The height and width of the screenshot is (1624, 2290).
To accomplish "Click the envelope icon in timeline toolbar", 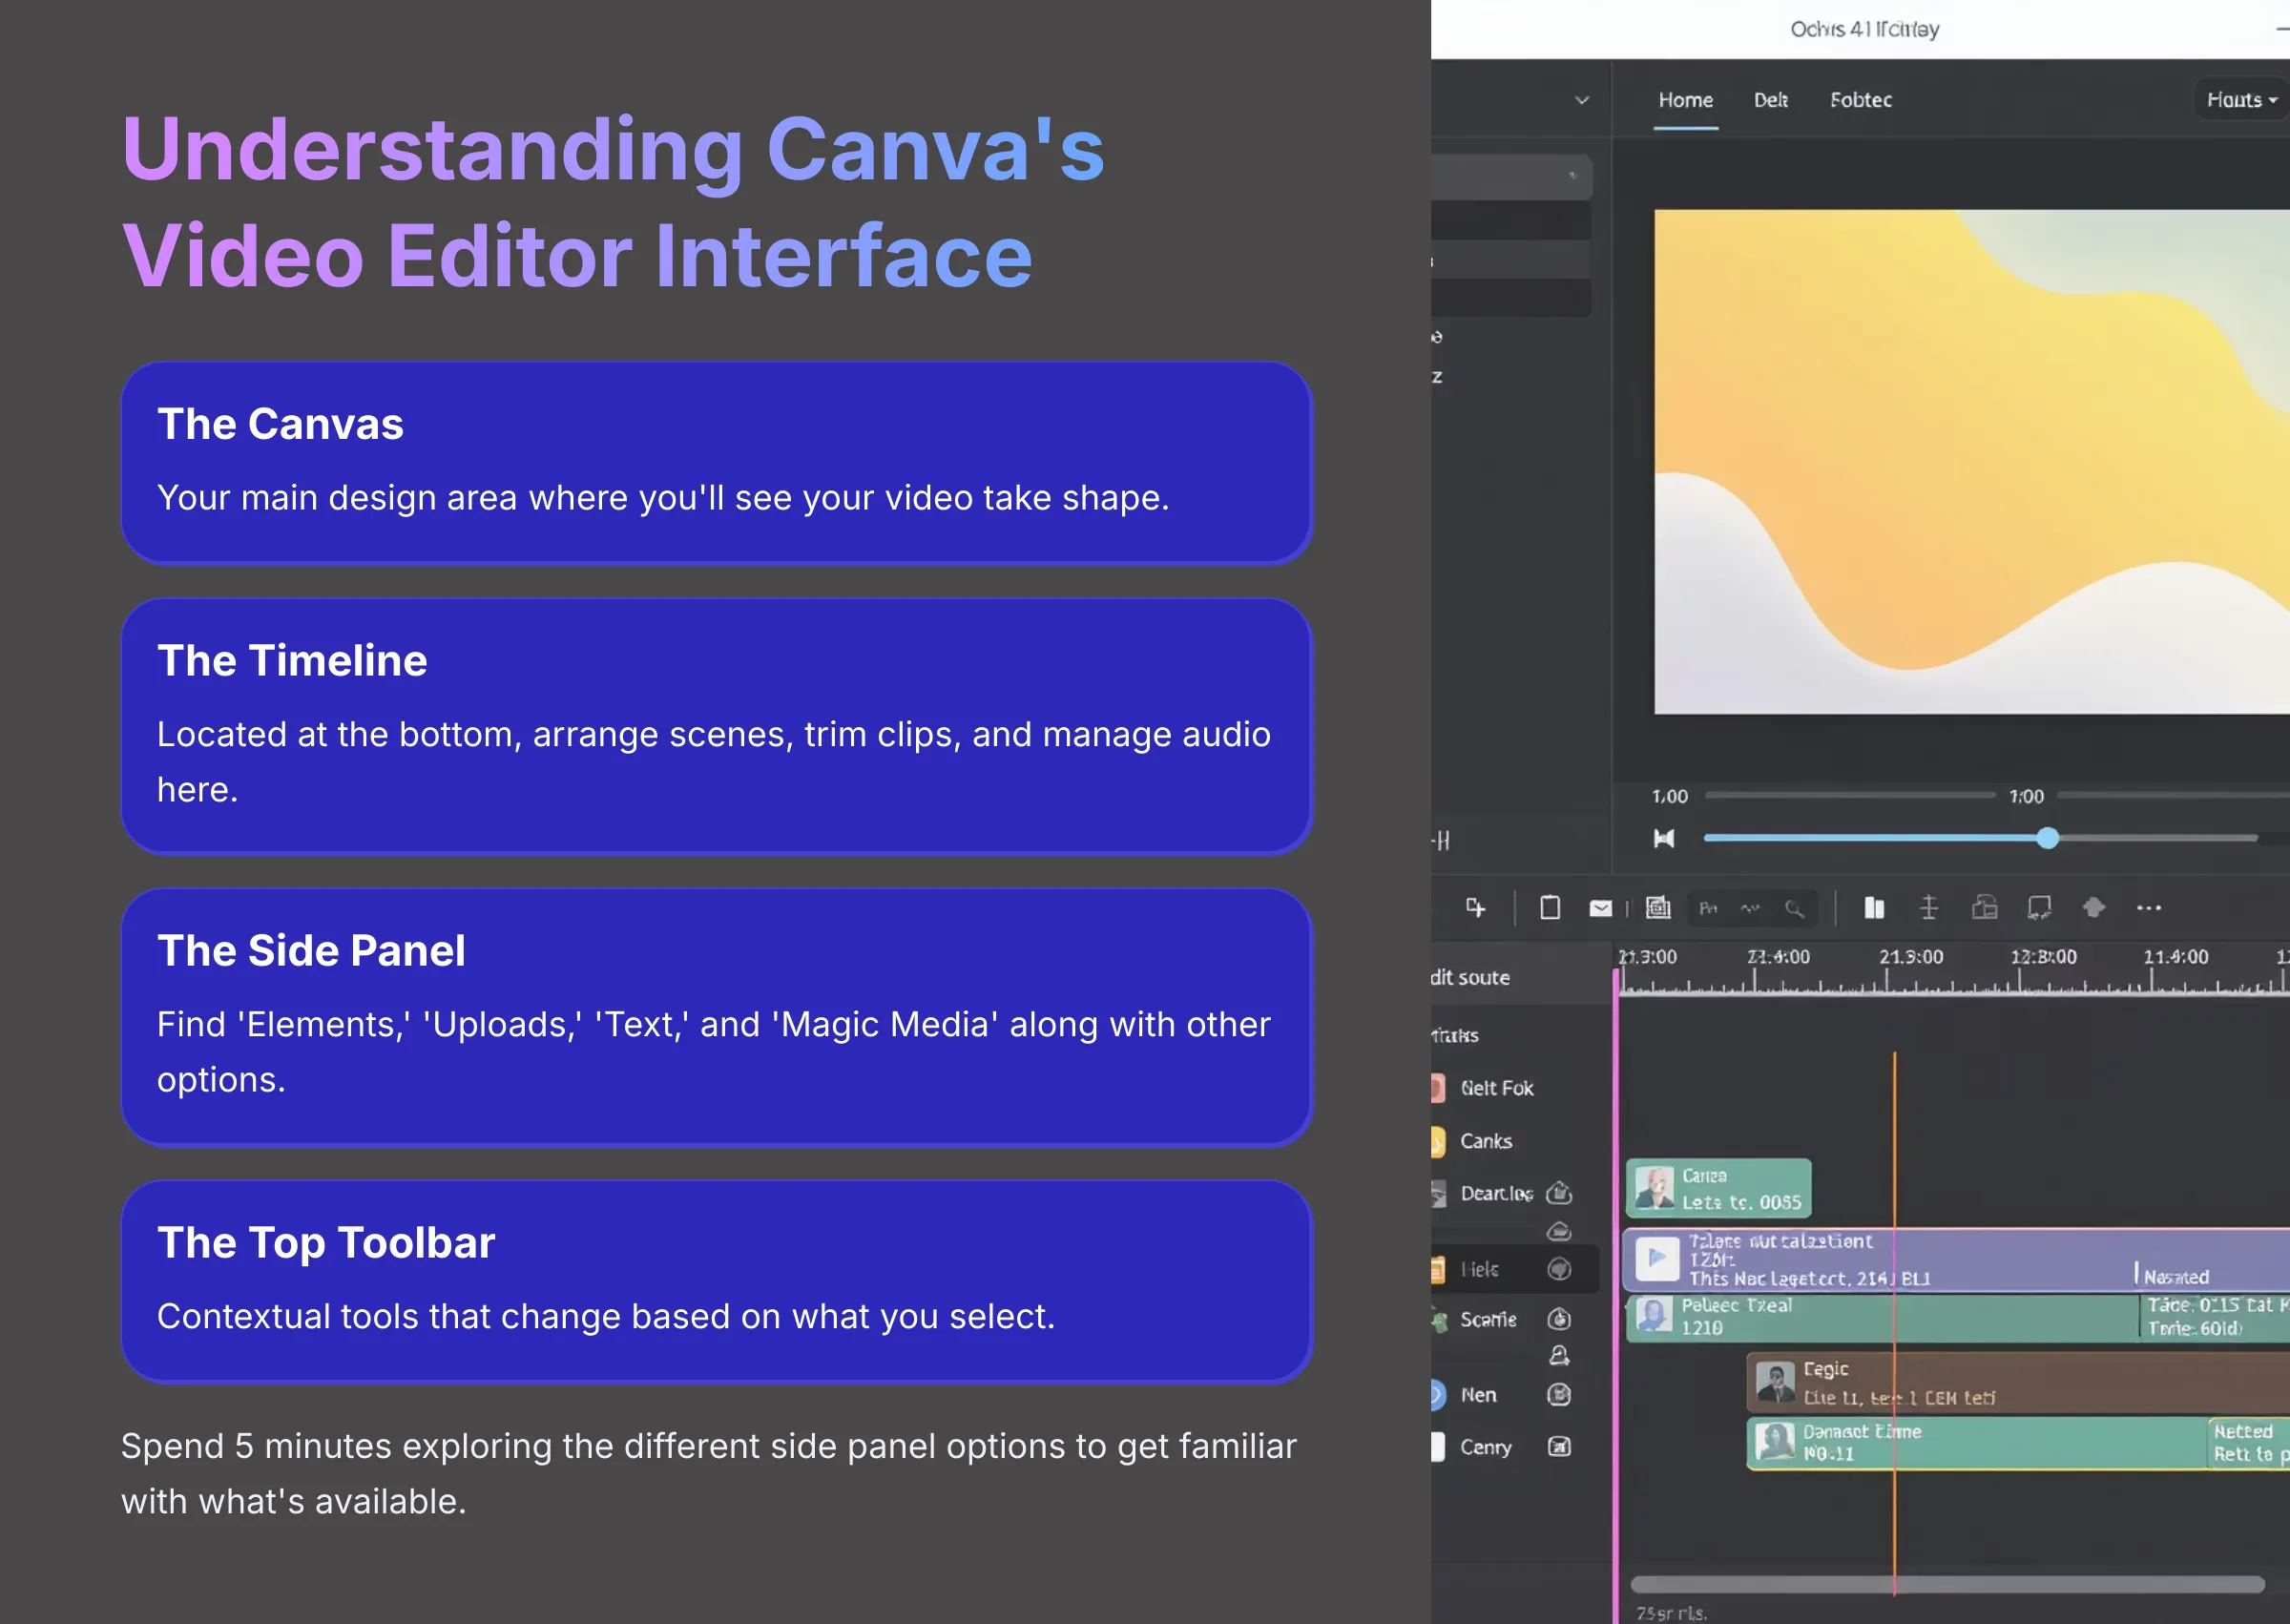I will coord(1600,908).
